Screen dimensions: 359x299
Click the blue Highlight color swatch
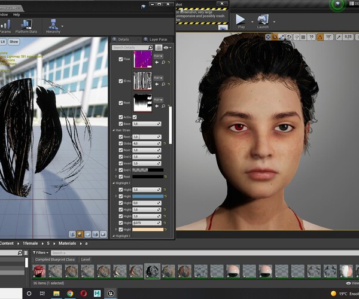[x=148, y=196]
